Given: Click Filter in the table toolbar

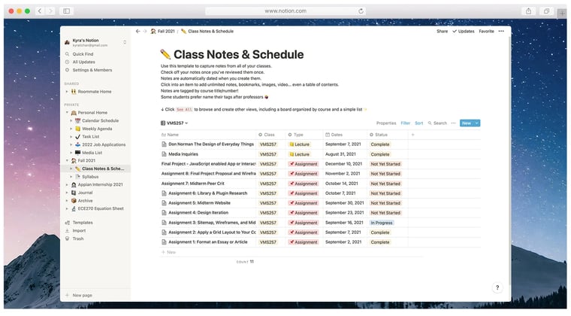Looking at the screenshot, I should coord(406,123).
